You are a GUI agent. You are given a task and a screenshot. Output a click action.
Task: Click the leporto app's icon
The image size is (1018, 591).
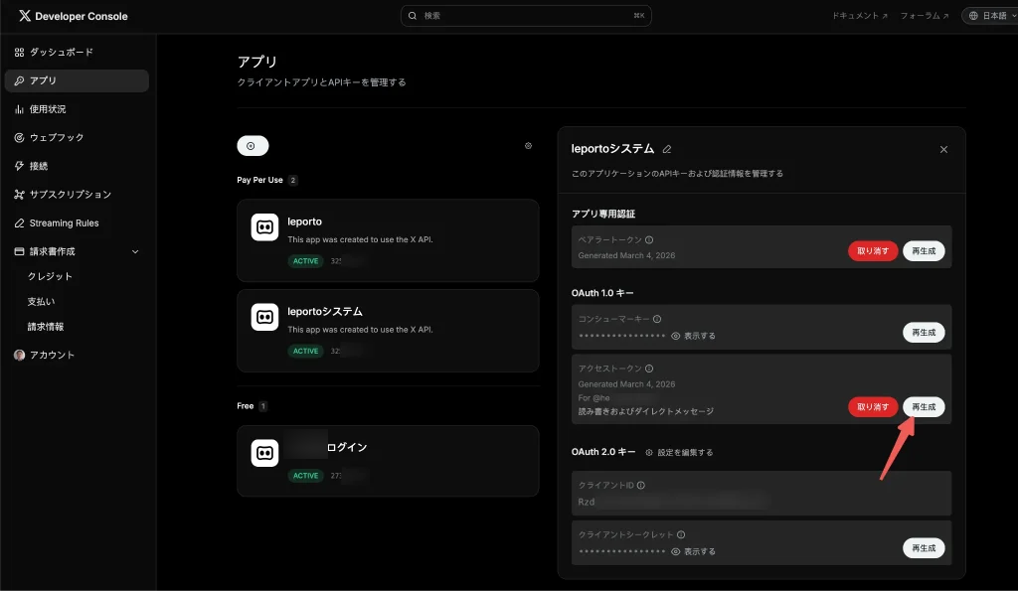(x=264, y=227)
